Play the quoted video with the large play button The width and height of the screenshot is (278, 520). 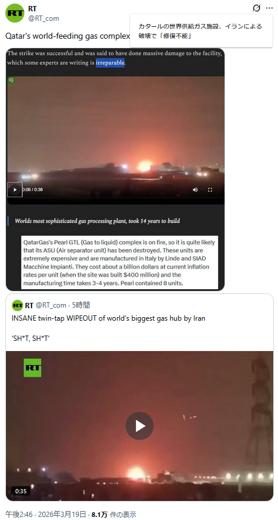(x=140, y=426)
